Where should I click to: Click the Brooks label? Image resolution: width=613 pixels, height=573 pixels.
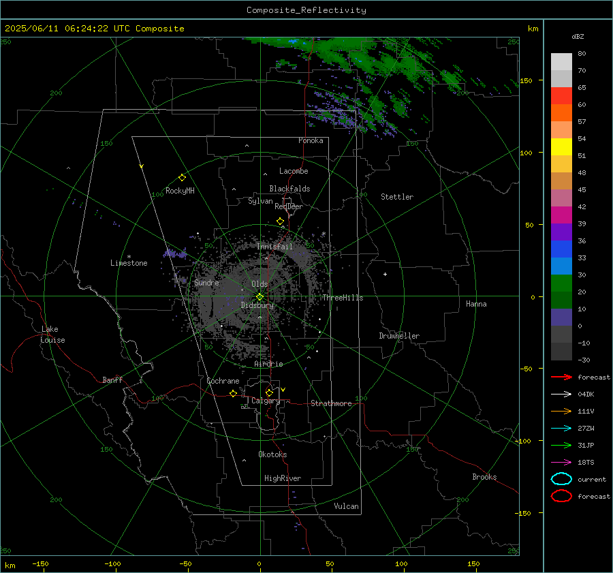click(484, 477)
